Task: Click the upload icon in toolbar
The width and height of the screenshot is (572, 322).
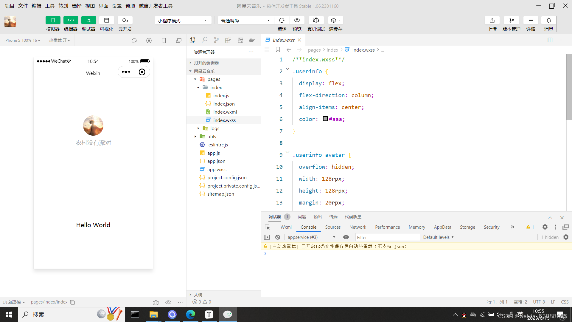Action: tap(492, 20)
